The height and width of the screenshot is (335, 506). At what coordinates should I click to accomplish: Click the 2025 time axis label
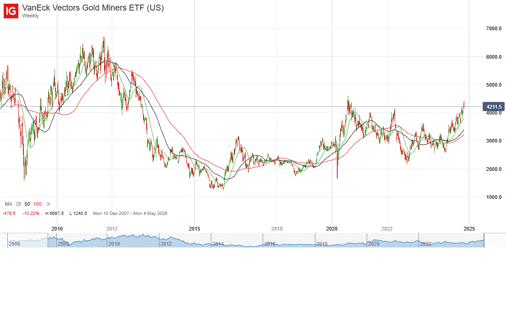469,229
